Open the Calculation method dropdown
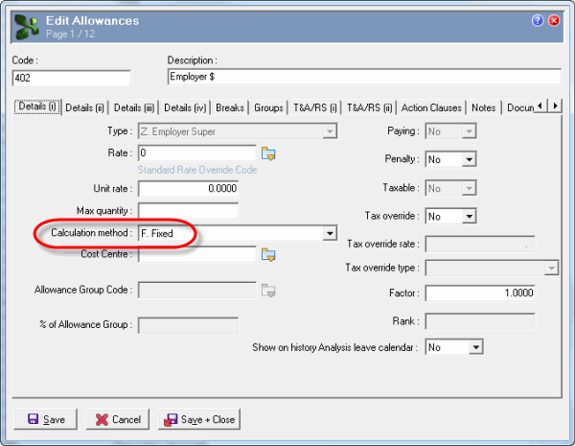The height and width of the screenshot is (446, 575). tap(330, 233)
